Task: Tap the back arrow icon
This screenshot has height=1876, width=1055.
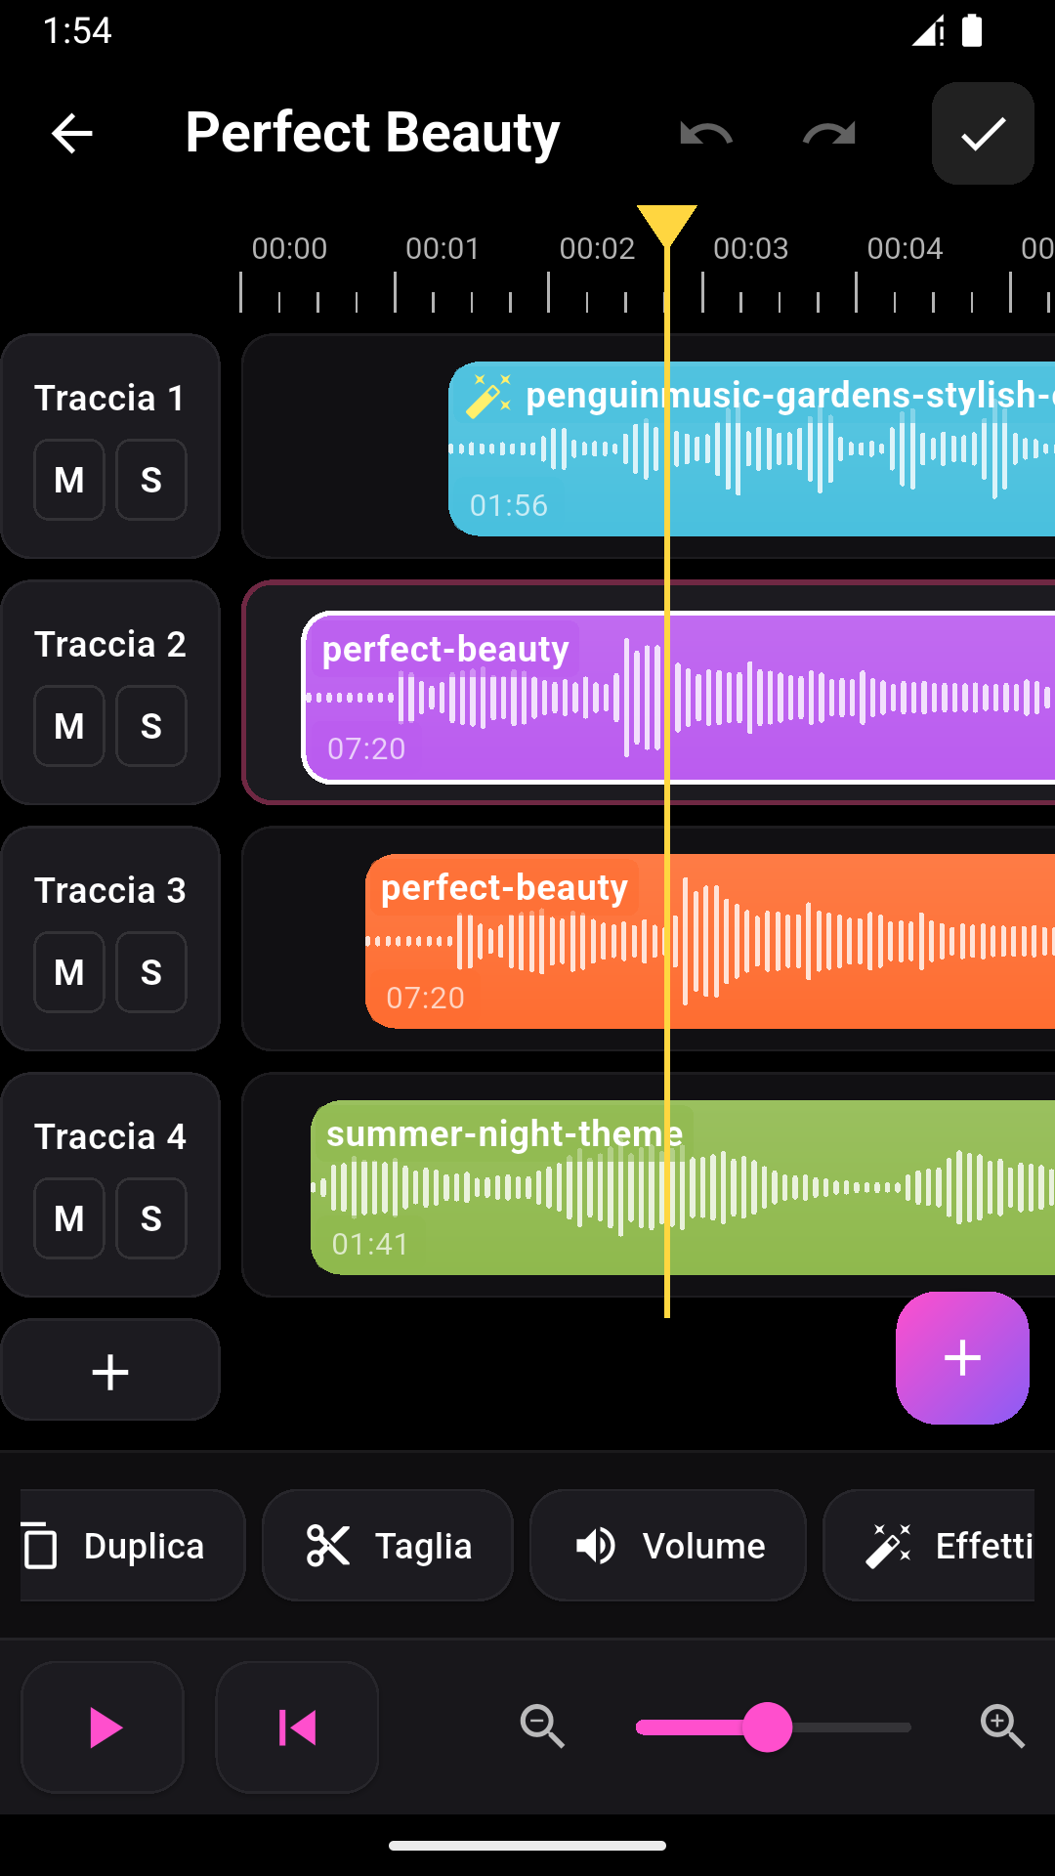Action: click(x=71, y=134)
